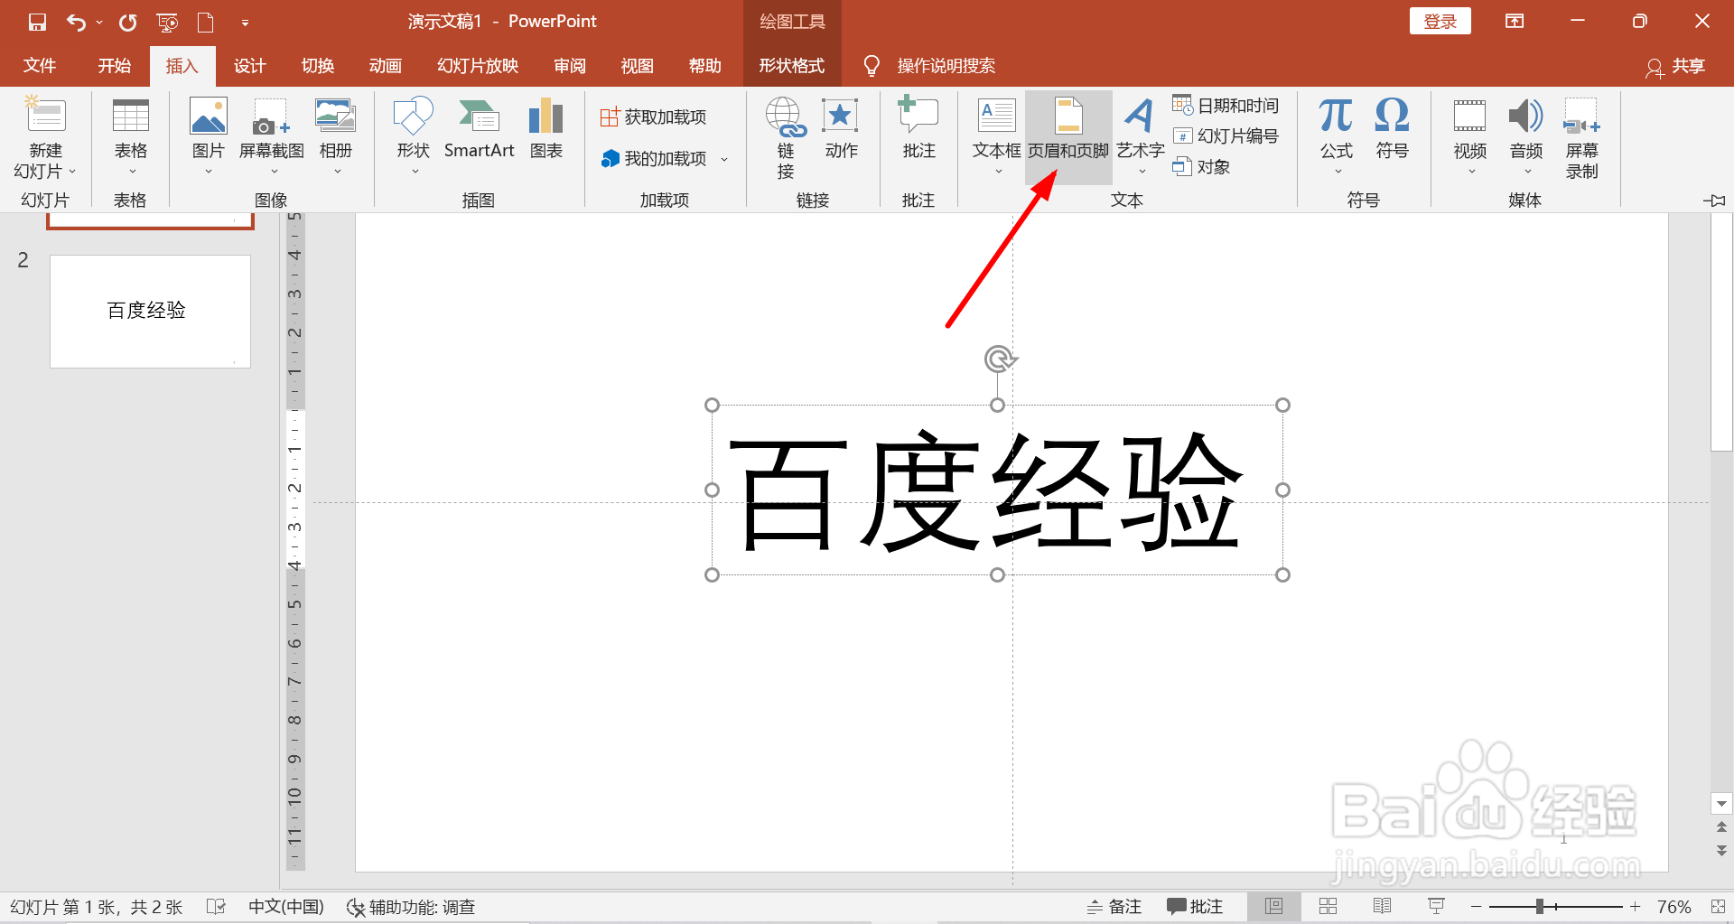Zoom out with the minus button
The image size is (1734, 924).
(x=1476, y=907)
